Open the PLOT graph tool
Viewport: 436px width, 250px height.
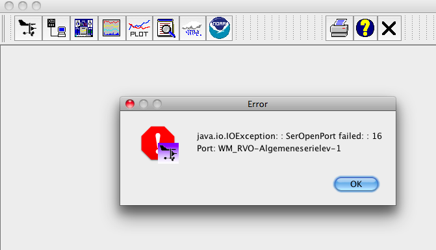pyautogui.click(x=139, y=28)
